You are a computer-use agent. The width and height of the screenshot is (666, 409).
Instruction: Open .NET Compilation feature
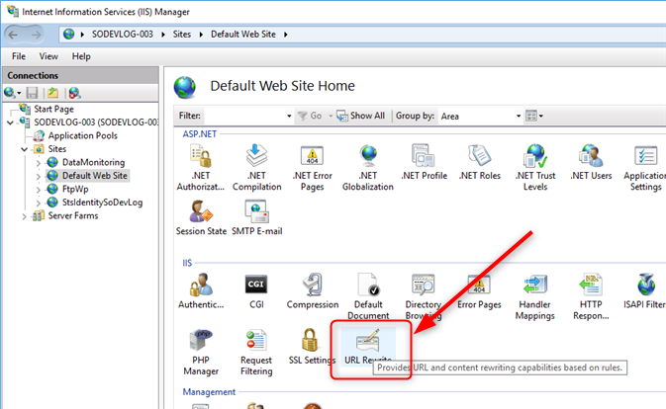pyautogui.click(x=256, y=168)
